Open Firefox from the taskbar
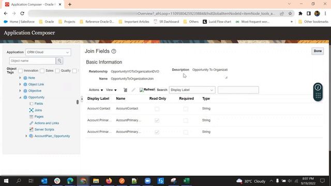The image size is (331, 186). tap(109, 181)
